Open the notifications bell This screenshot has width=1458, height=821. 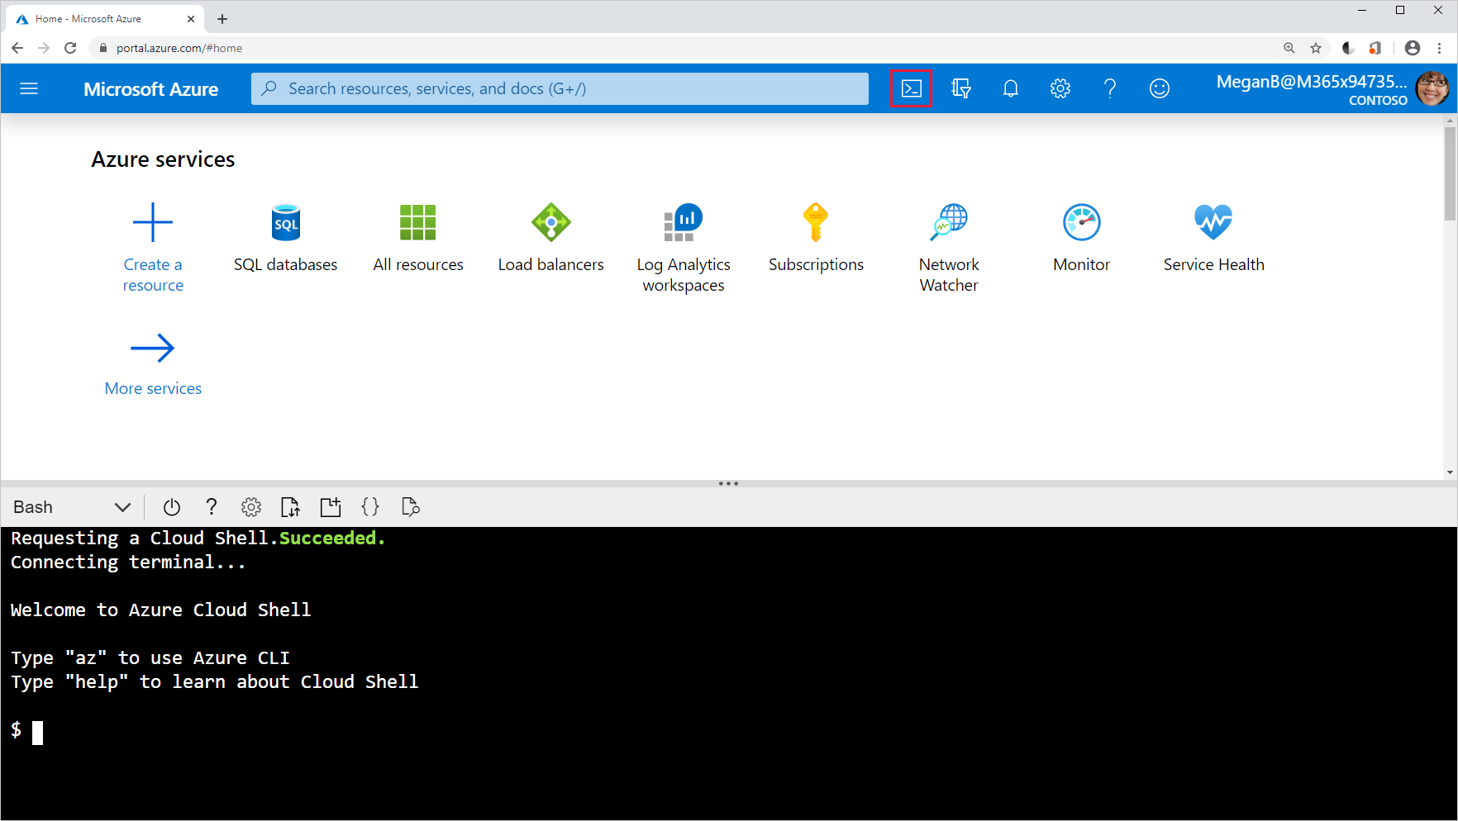pos(1010,88)
